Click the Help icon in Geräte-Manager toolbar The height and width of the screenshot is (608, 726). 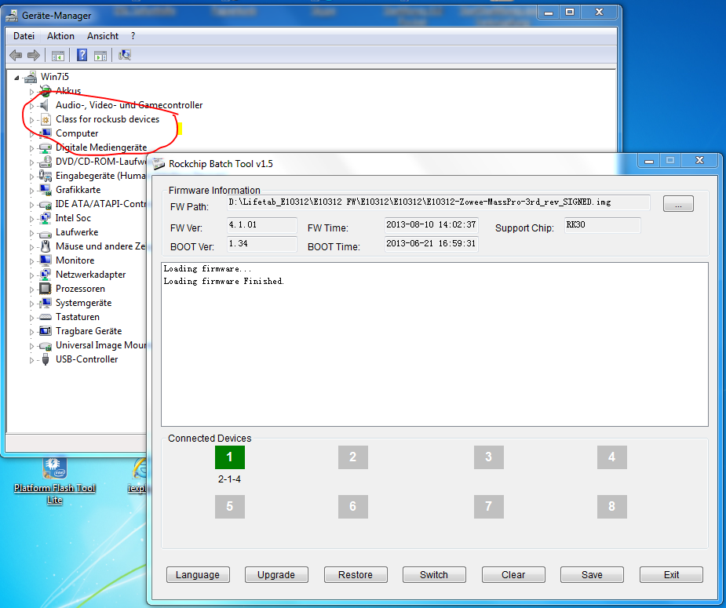tap(82, 55)
